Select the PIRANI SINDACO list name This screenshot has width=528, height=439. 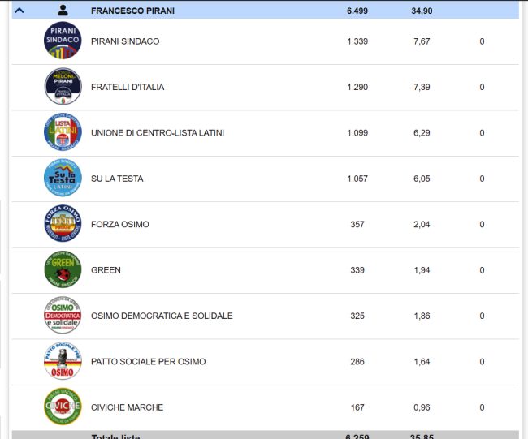pos(125,41)
